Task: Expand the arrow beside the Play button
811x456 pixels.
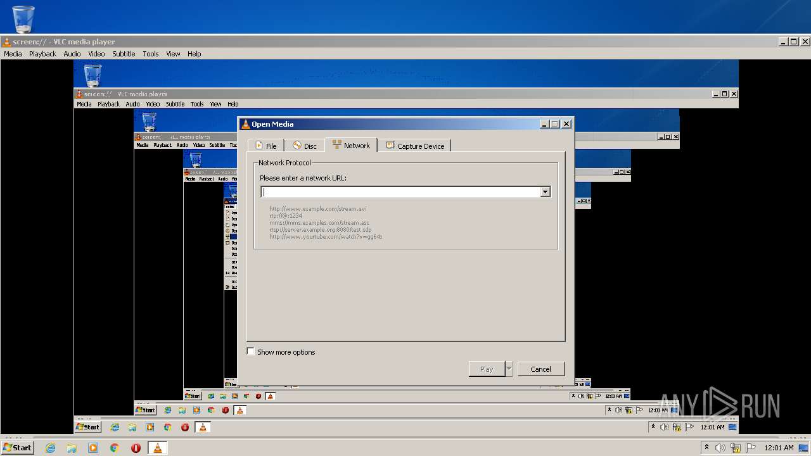Action: [x=509, y=369]
